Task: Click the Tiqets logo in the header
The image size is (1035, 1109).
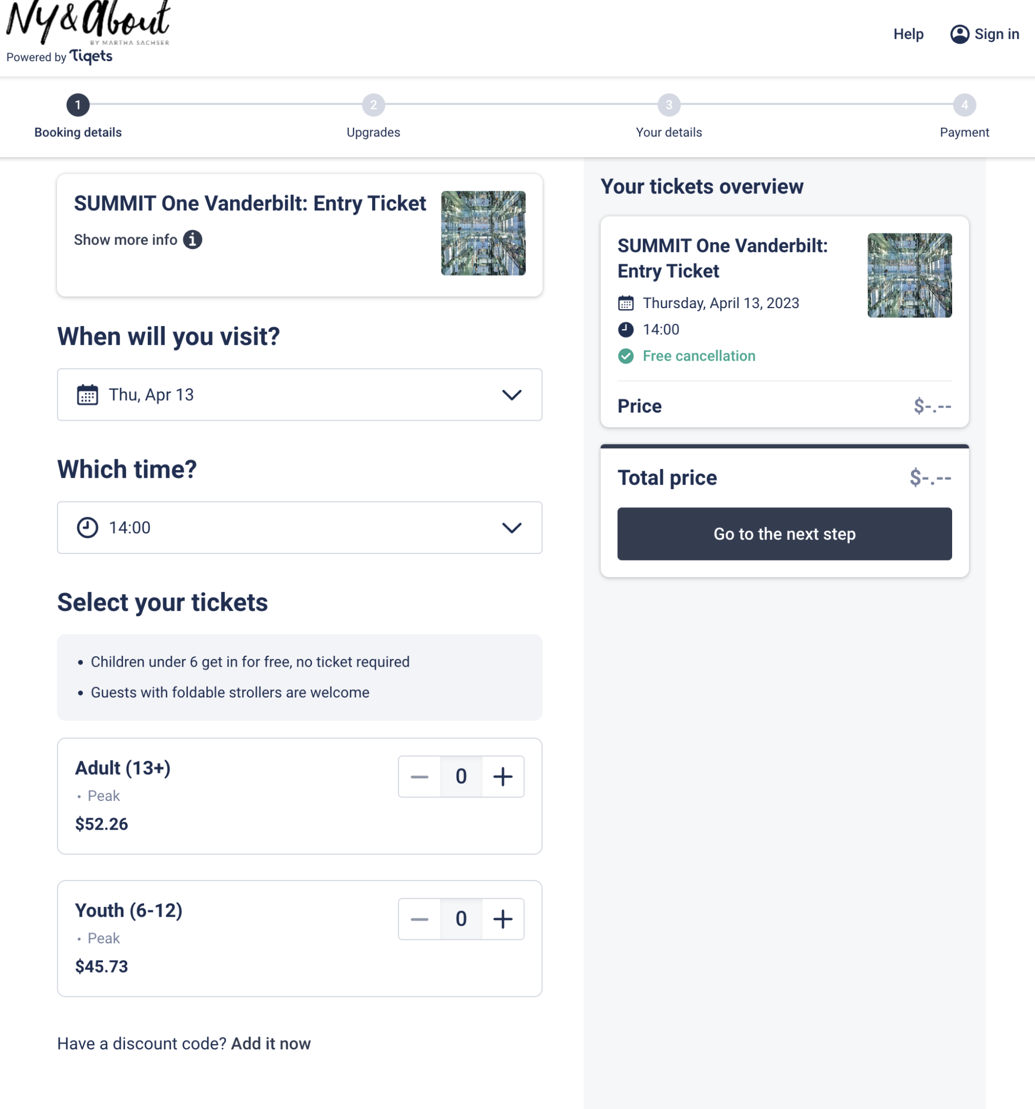Action: click(x=90, y=56)
